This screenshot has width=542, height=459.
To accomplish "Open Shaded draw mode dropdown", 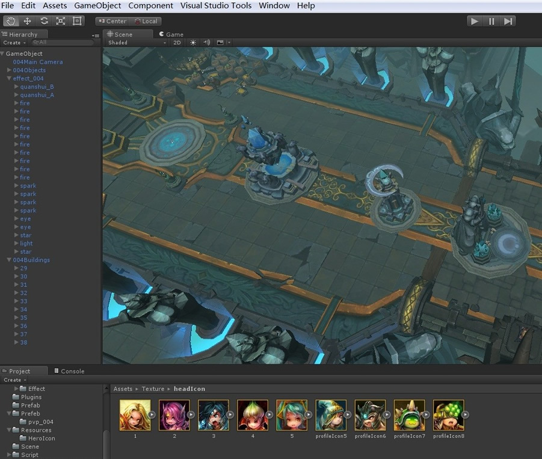I will coord(137,43).
